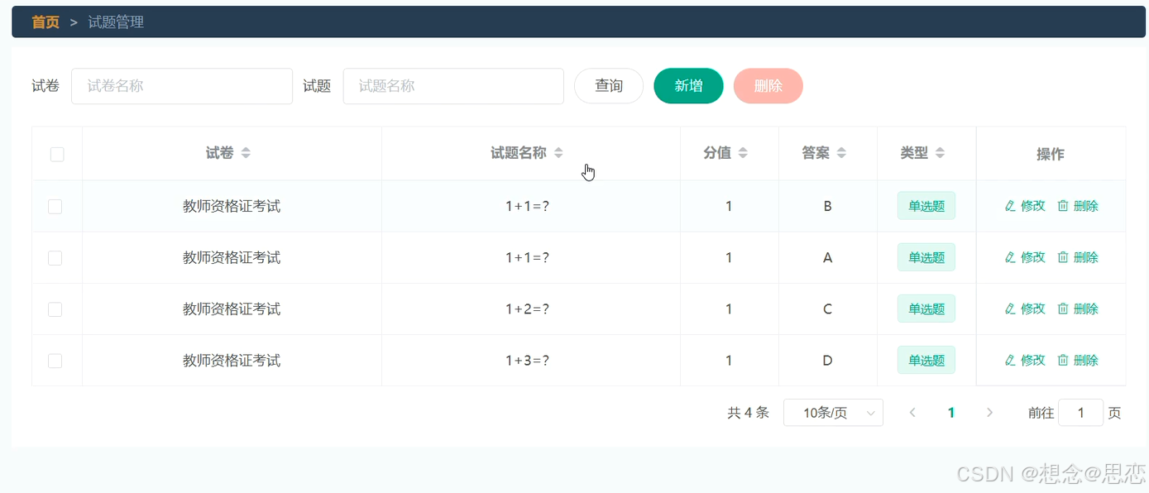Click 删除 in the answer A row
The height and width of the screenshot is (493, 1149).
coord(1078,257)
